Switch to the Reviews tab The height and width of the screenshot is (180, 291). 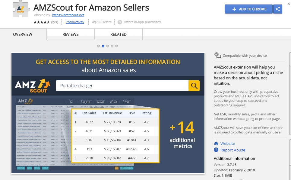pos(71,35)
